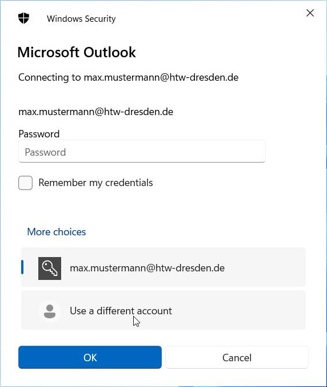Click the empty title bar area beside Windows Security
The width and height of the screenshot is (327, 387).
[x=209, y=19]
